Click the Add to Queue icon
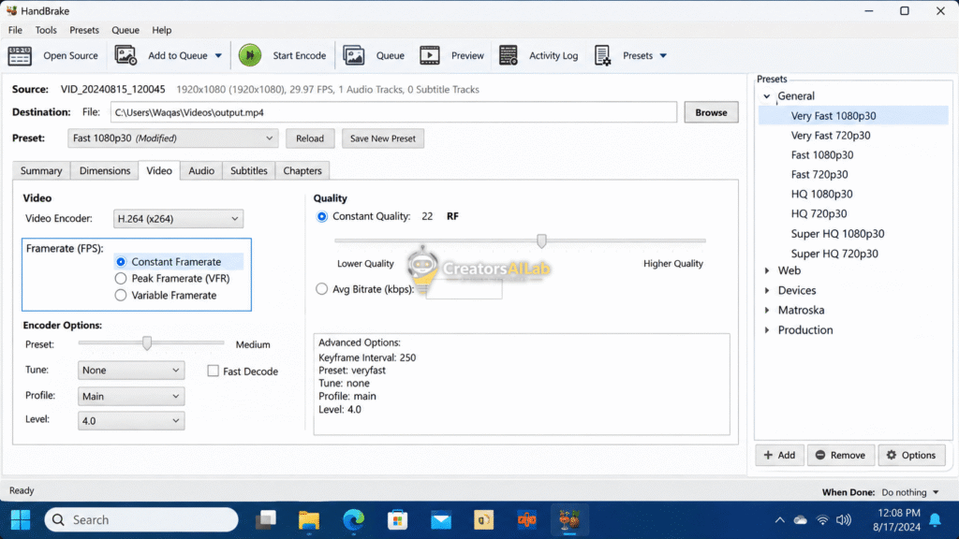The image size is (959, 539). coord(125,55)
